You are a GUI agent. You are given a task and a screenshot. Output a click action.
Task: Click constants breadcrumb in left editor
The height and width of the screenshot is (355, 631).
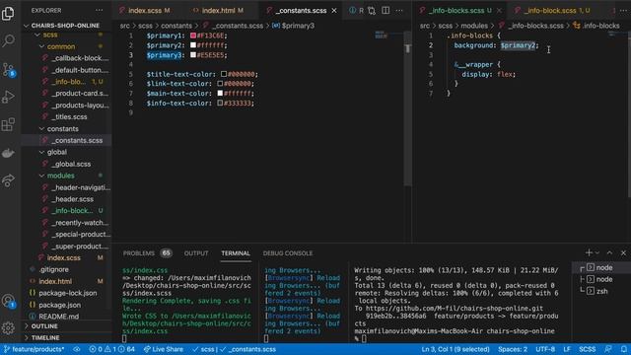pos(176,26)
